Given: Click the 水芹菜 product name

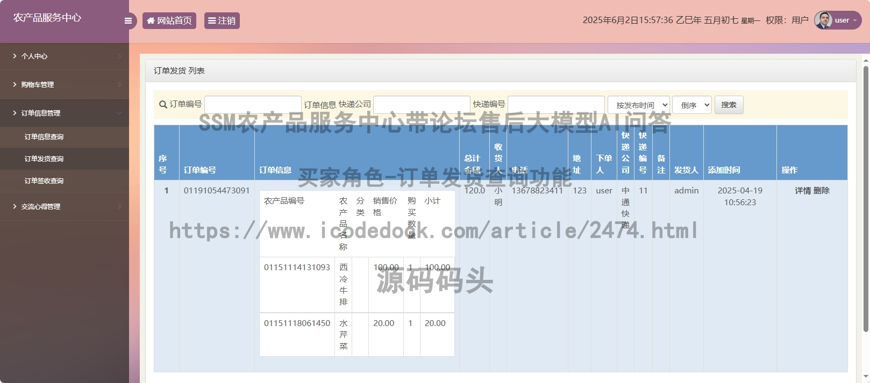Looking at the screenshot, I should pos(344,335).
